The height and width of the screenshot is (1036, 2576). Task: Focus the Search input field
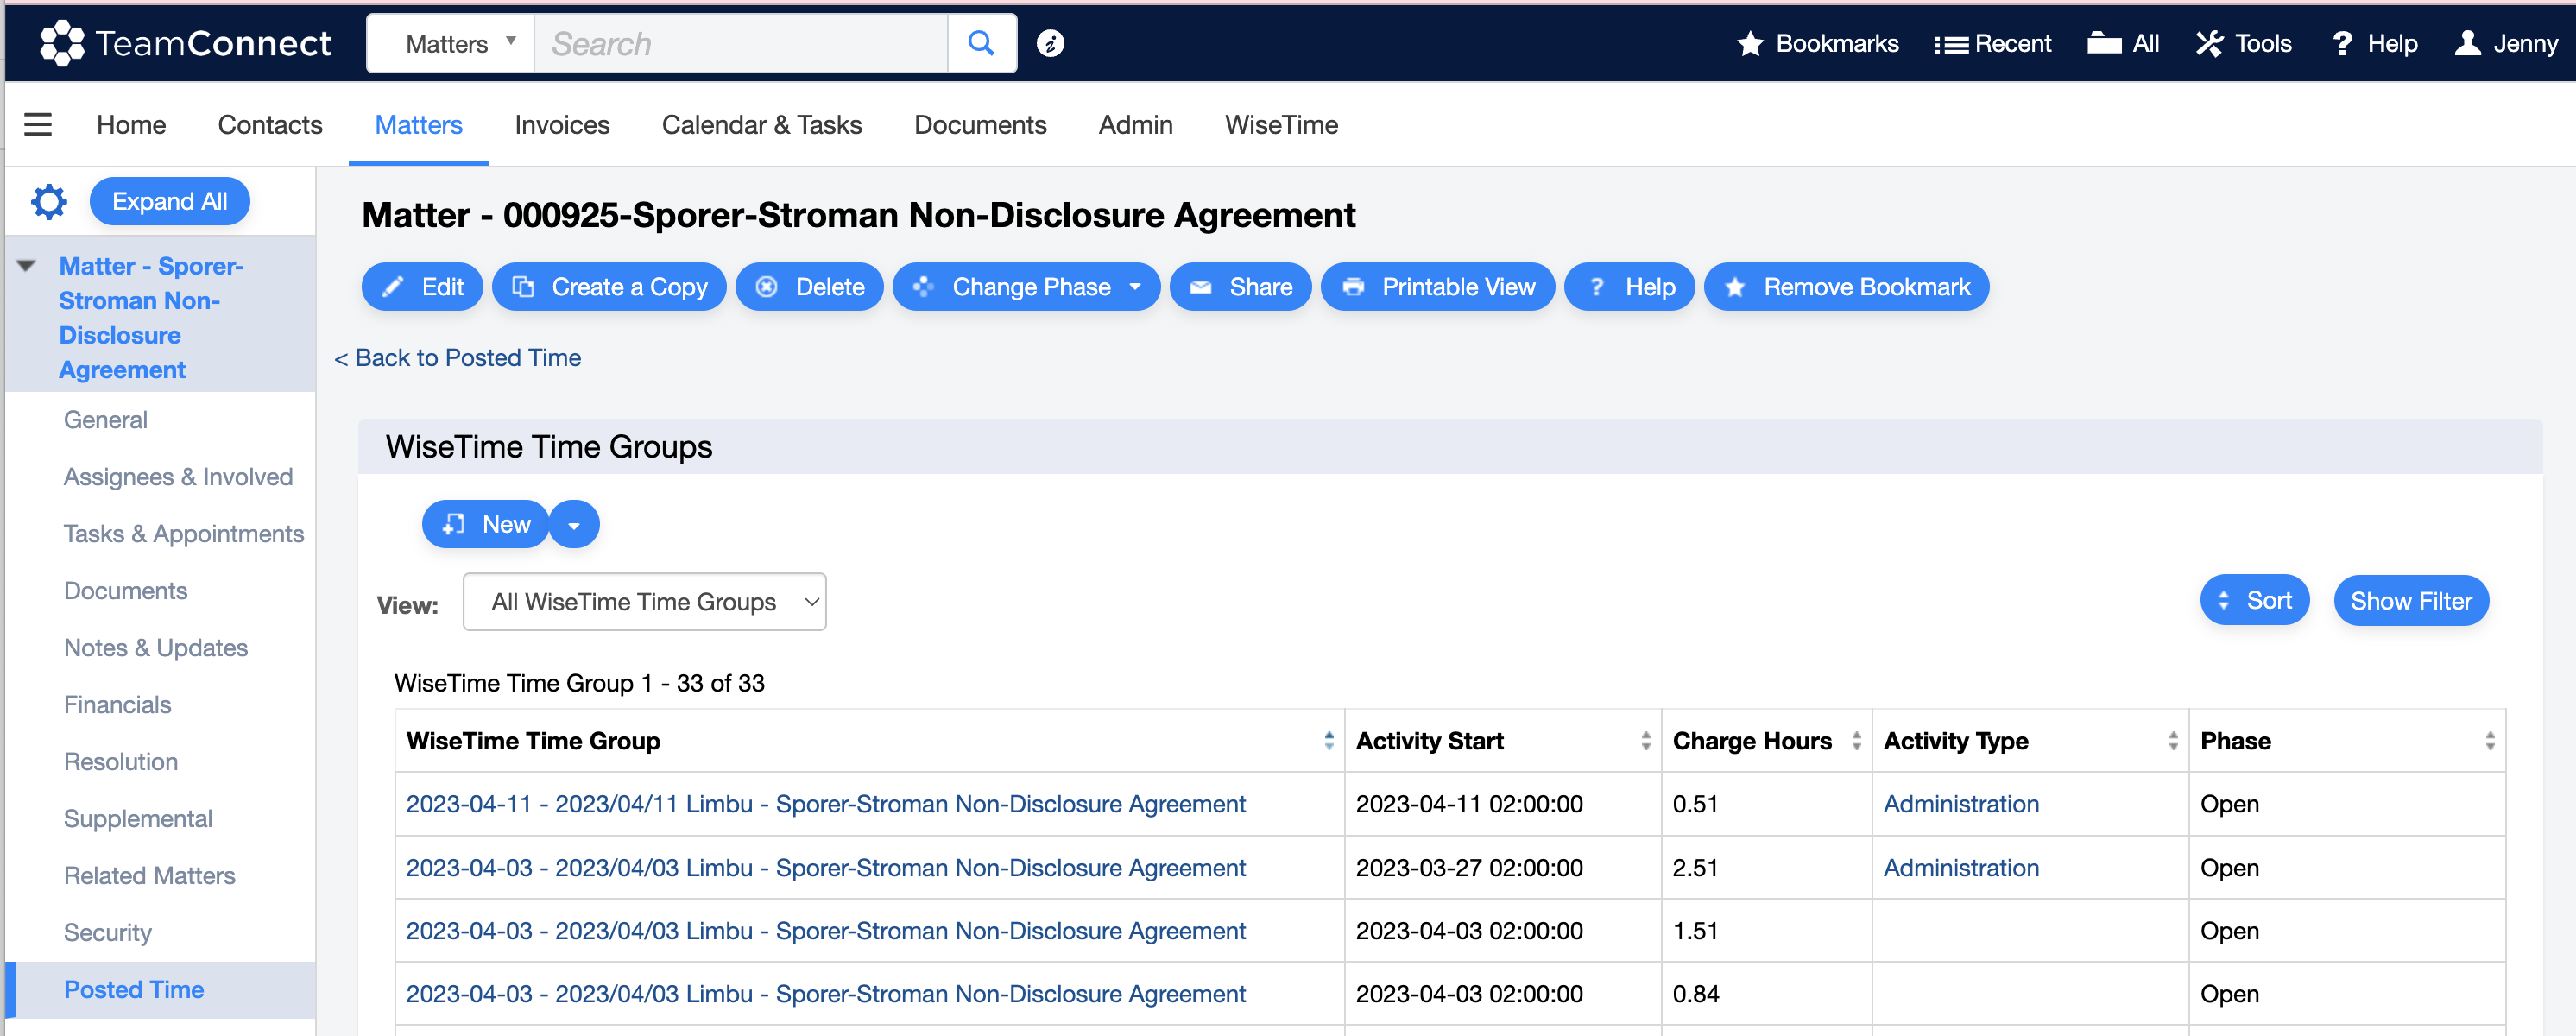click(741, 43)
